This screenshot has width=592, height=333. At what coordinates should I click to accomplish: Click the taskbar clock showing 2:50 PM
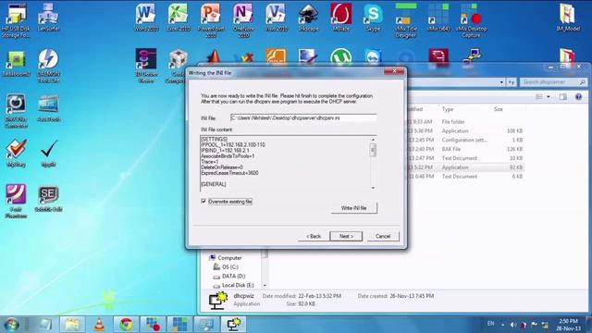[x=568, y=325]
